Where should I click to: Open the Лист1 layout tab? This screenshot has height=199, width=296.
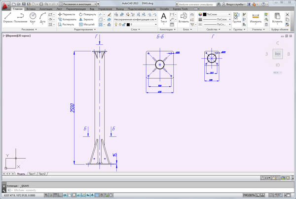pyautogui.click(x=33, y=174)
